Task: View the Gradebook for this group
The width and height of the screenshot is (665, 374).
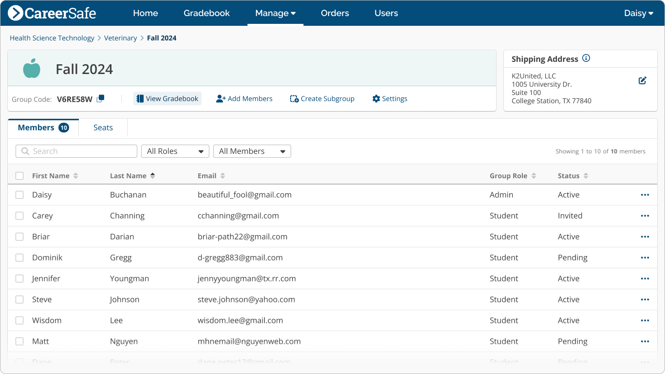Action: click(x=167, y=98)
